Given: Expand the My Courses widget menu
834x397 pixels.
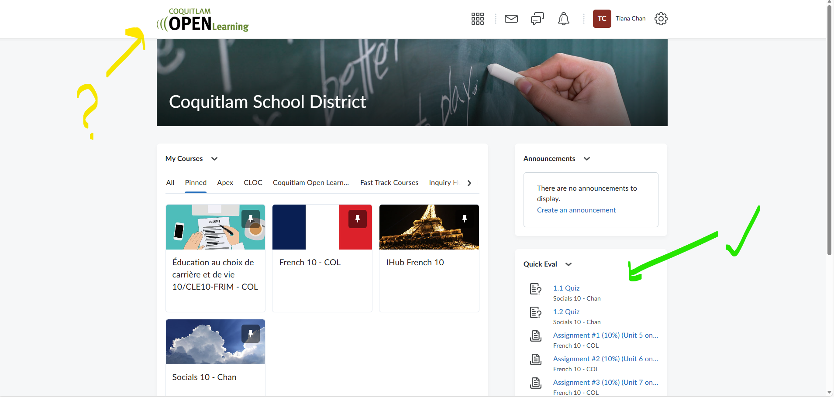Looking at the screenshot, I should (x=214, y=159).
